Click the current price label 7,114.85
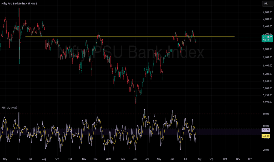The width and height of the screenshot is (274, 162). click(x=267, y=37)
